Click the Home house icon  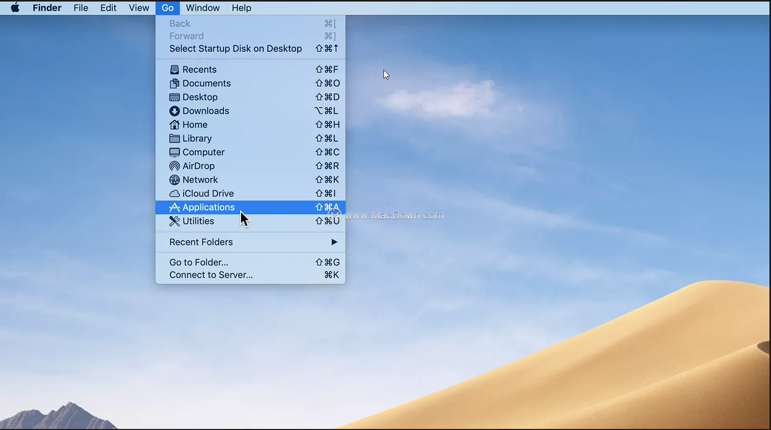pyautogui.click(x=175, y=125)
